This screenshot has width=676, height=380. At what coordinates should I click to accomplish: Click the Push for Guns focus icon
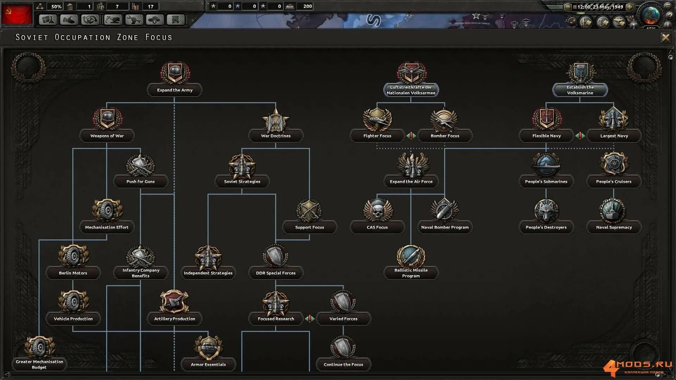(140, 165)
